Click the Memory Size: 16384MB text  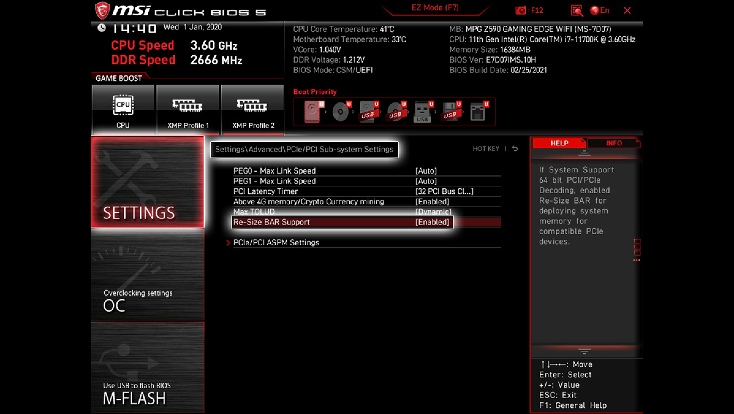coord(490,50)
